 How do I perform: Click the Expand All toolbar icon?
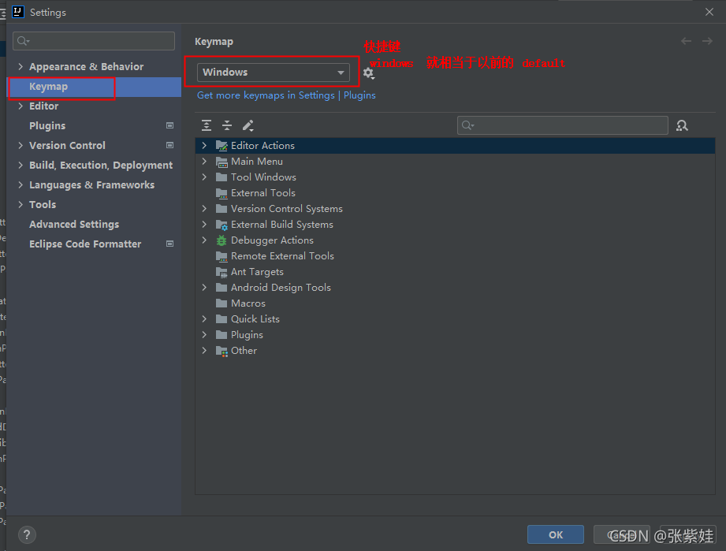[x=207, y=125]
